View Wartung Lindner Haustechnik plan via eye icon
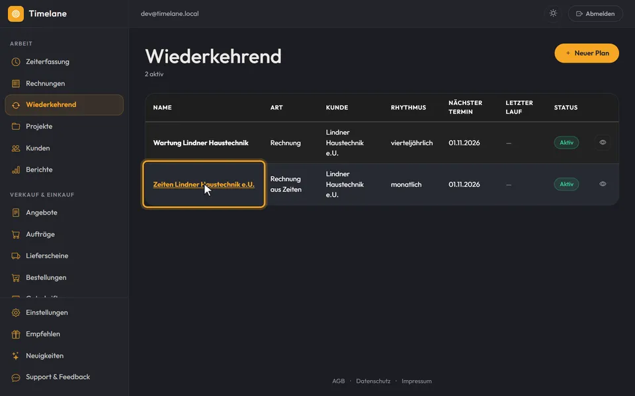635x396 pixels. (603, 143)
